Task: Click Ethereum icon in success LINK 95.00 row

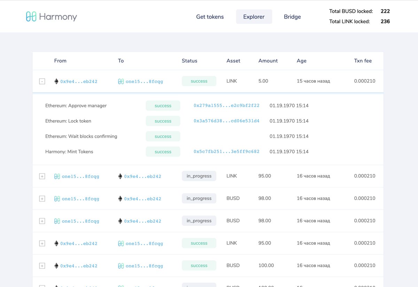Action: (x=56, y=243)
